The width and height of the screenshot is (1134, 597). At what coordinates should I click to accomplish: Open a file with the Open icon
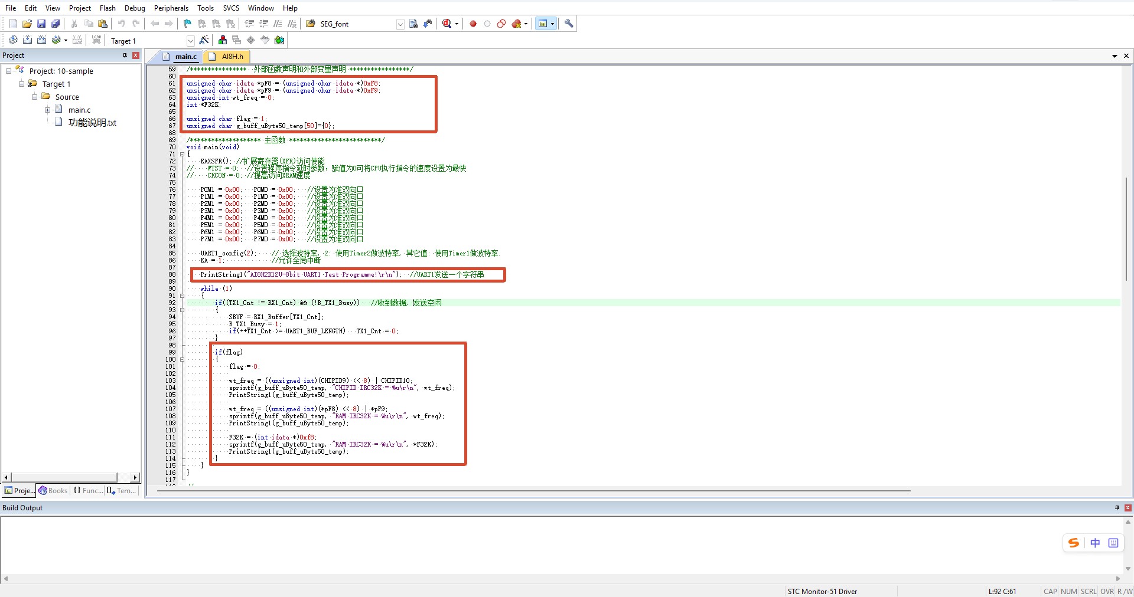pos(27,24)
